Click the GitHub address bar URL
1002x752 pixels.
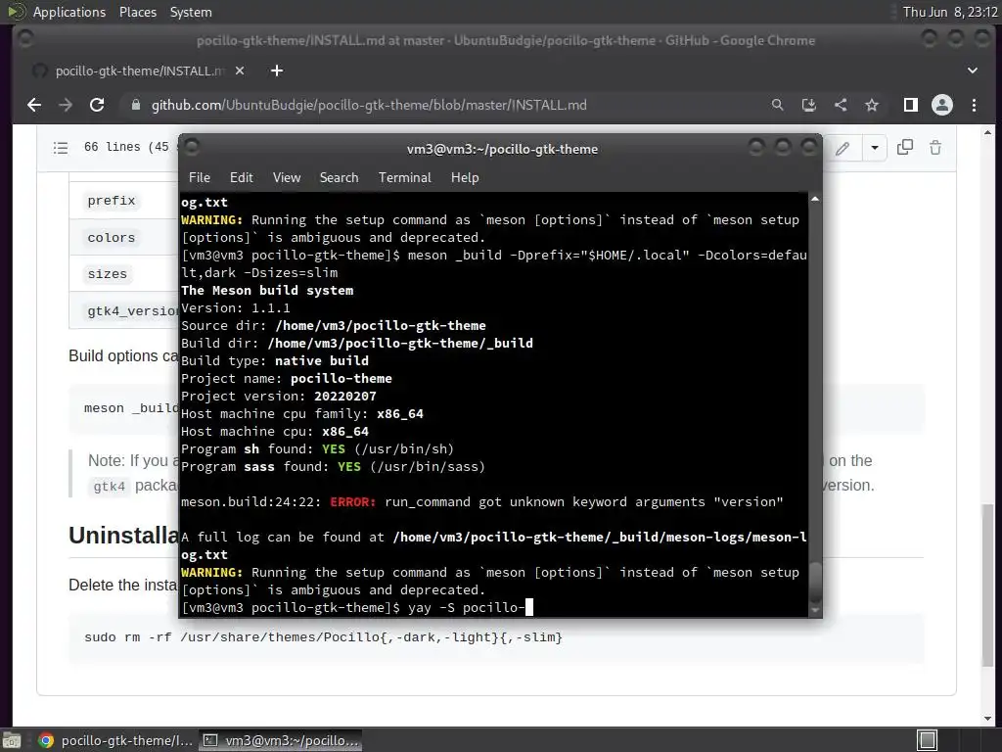click(369, 105)
